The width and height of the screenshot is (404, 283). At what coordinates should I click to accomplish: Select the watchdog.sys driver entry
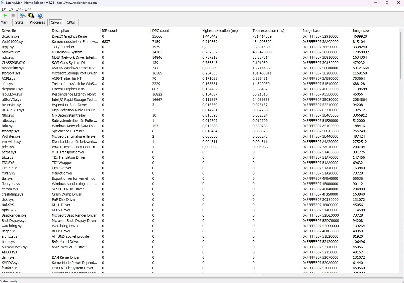[13, 226]
